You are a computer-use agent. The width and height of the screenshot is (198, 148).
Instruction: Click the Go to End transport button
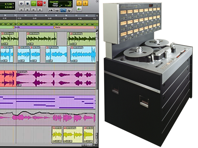point(40,10)
